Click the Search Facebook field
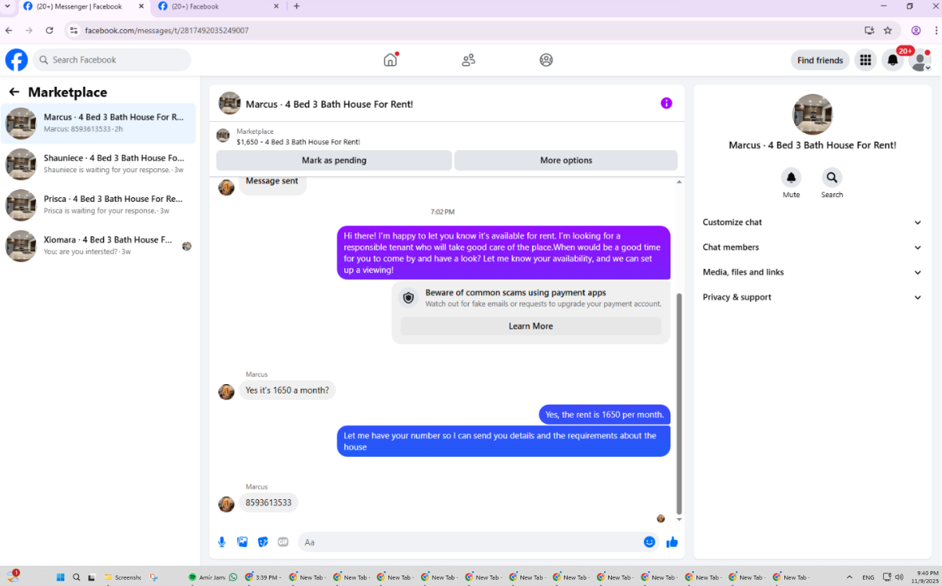 coord(112,60)
